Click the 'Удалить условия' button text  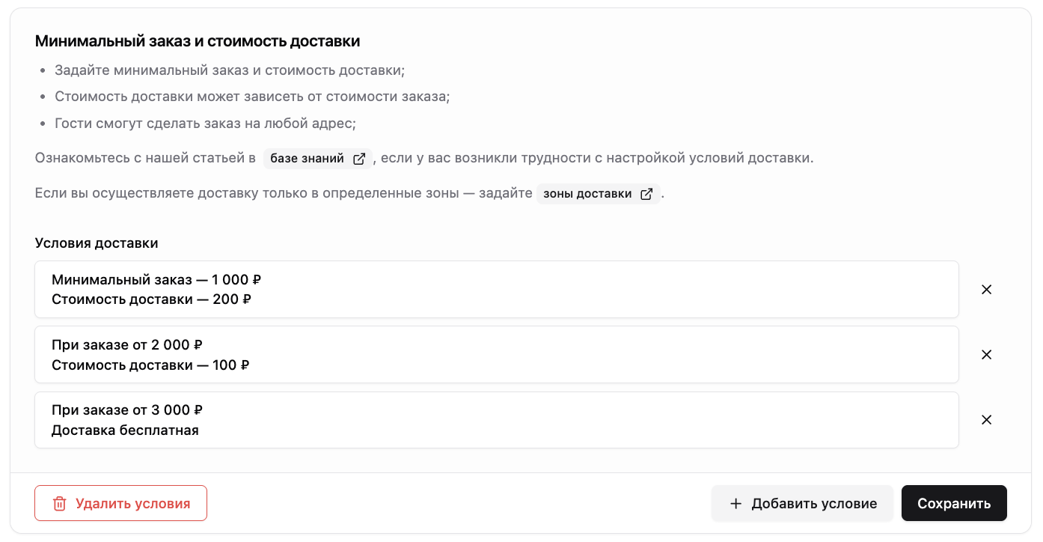(x=132, y=504)
